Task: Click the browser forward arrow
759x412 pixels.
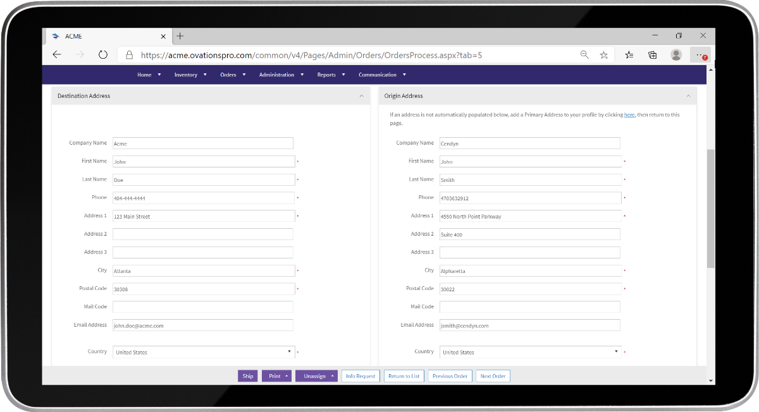Action: coord(80,55)
